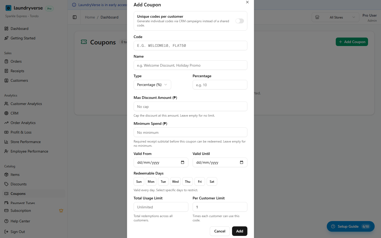Click the Order Analytics trend icon
381x238 pixels.
point(6,123)
